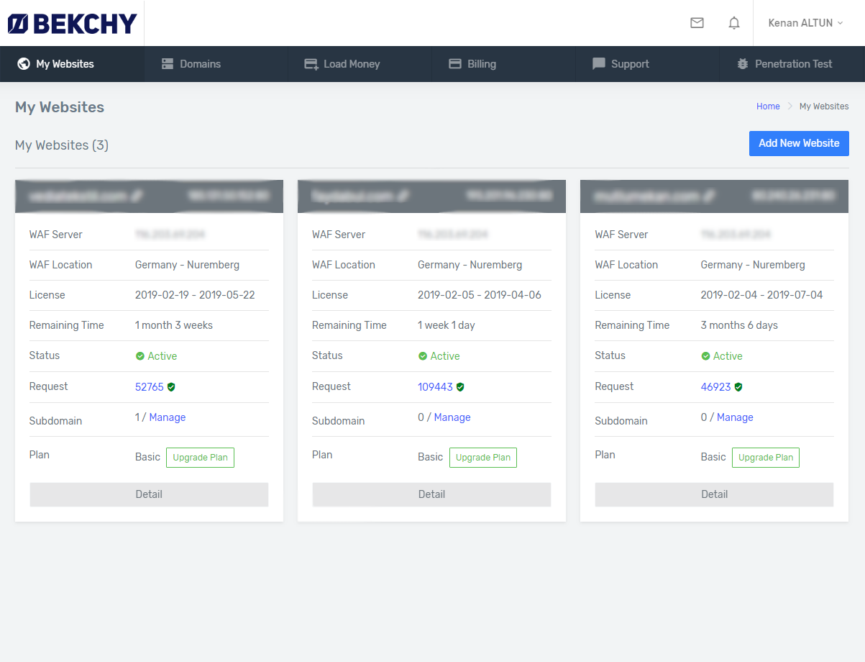The height and width of the screenshot is (662, 865).
Task: Click edit pencil icon on first website card
Action: pos(137,196)
